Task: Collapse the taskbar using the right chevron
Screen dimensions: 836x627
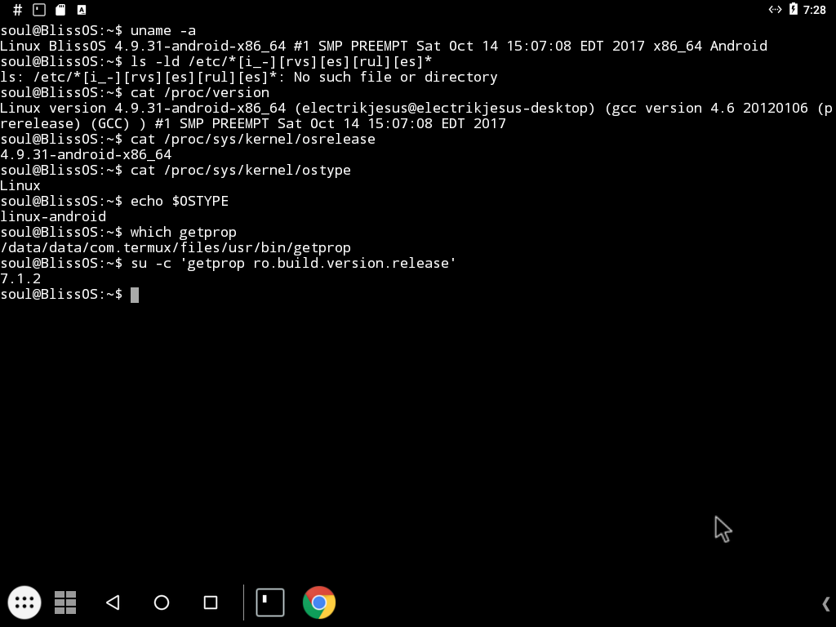Action: pyautogui.click(x=826, y=604)
